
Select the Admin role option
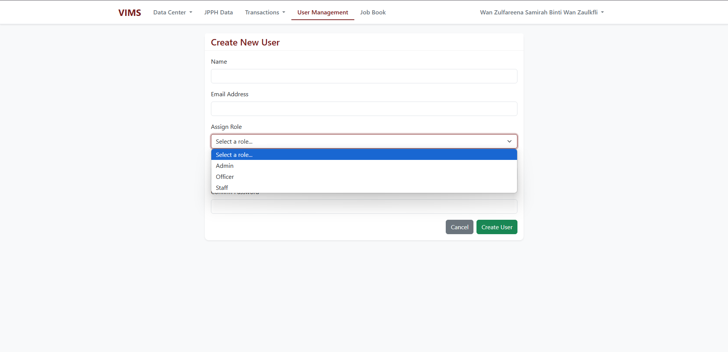click(x=225, y=166)
